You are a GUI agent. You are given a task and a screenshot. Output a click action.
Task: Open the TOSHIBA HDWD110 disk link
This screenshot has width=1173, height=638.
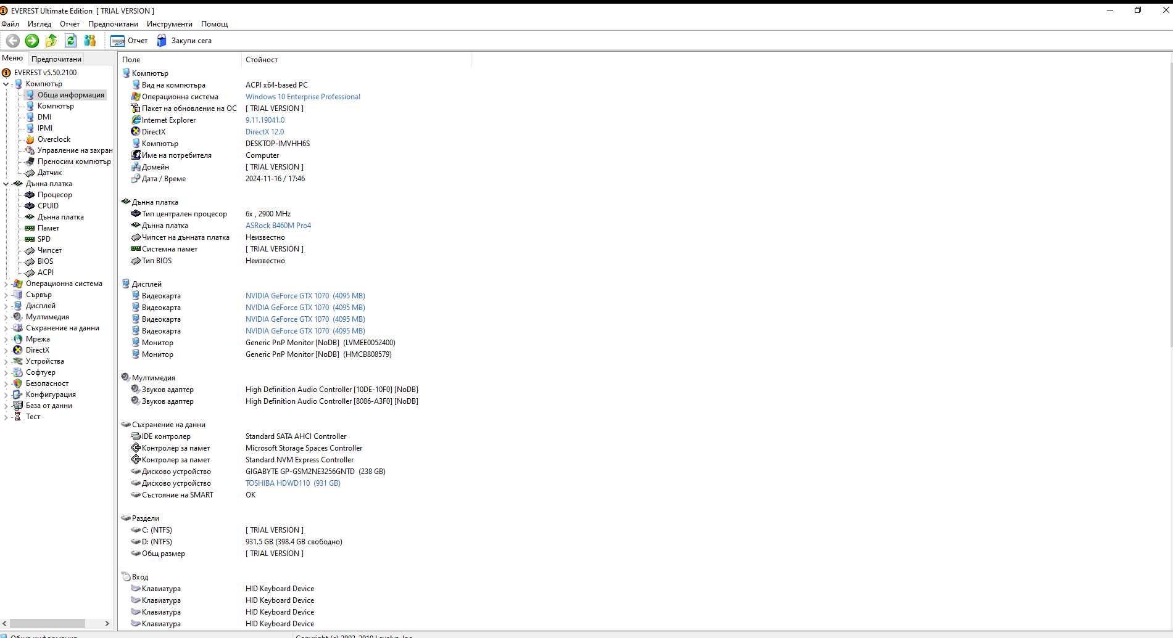[x=293, y=483]
